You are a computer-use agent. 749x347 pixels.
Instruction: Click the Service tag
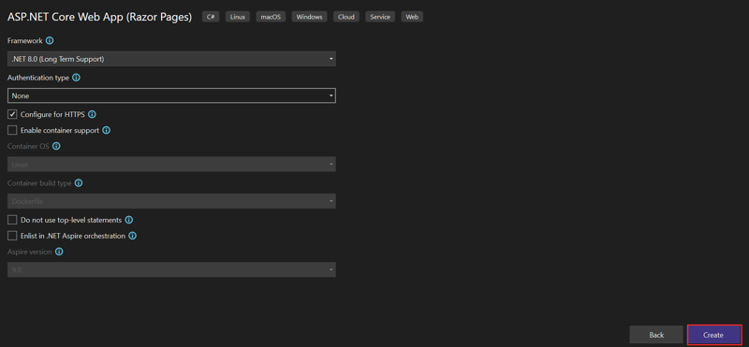[380, 17]
